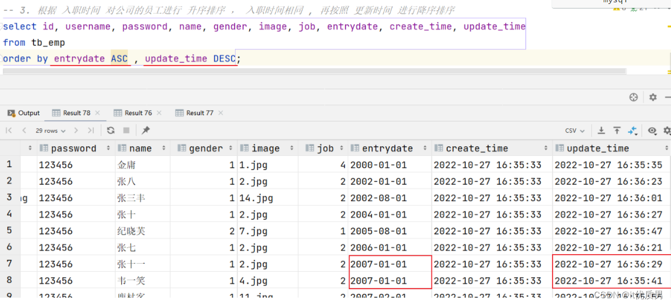Click the image cell 14.jpg

click(x=267, y=198)
